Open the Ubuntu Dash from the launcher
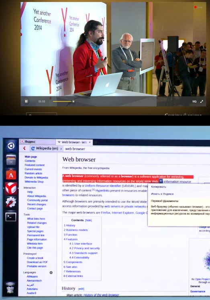This screenshot has width=210, height=300. click(11, 146)
